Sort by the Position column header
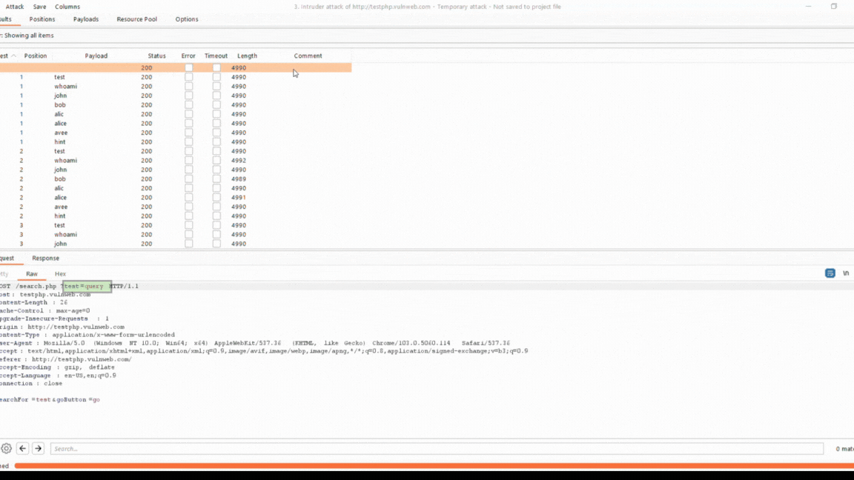Image resolution: width=854 pixels, height=480 pixels. point(36,56)
